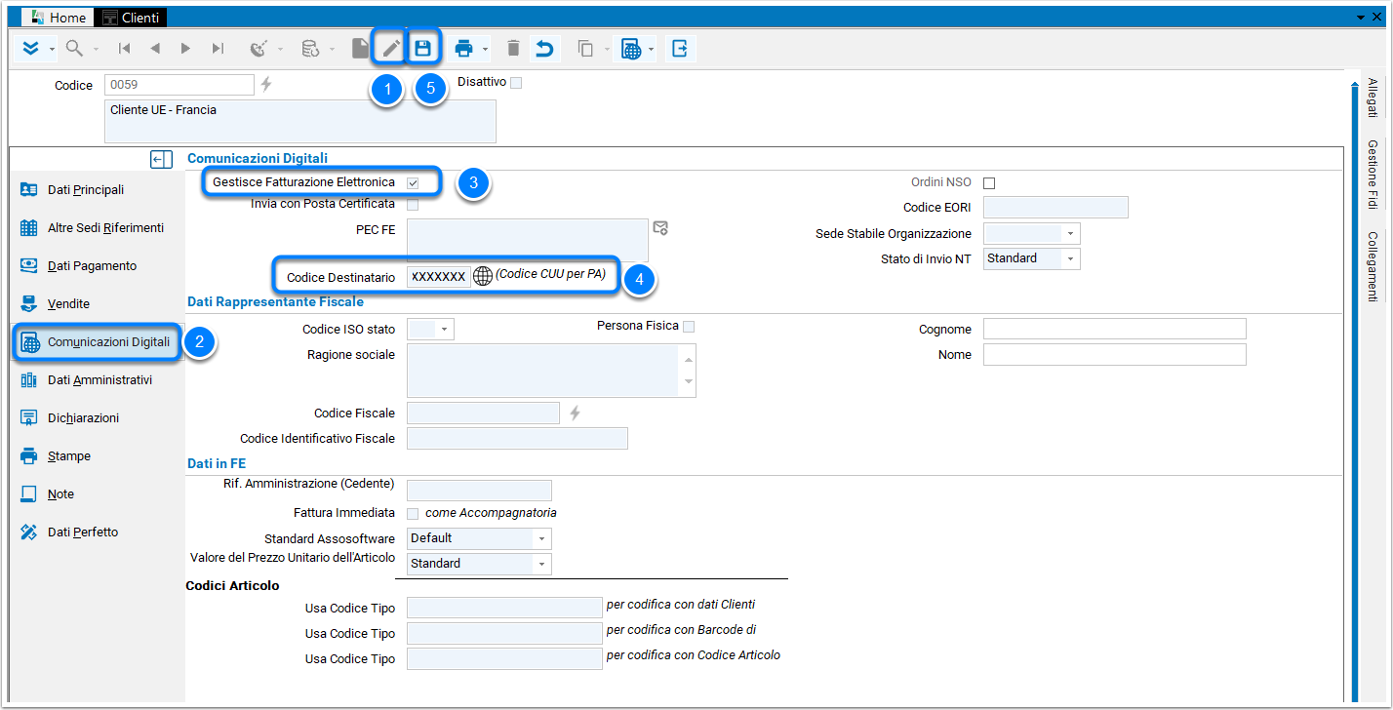
Task: Open Vendite section
Action: [x=96, y=304]
